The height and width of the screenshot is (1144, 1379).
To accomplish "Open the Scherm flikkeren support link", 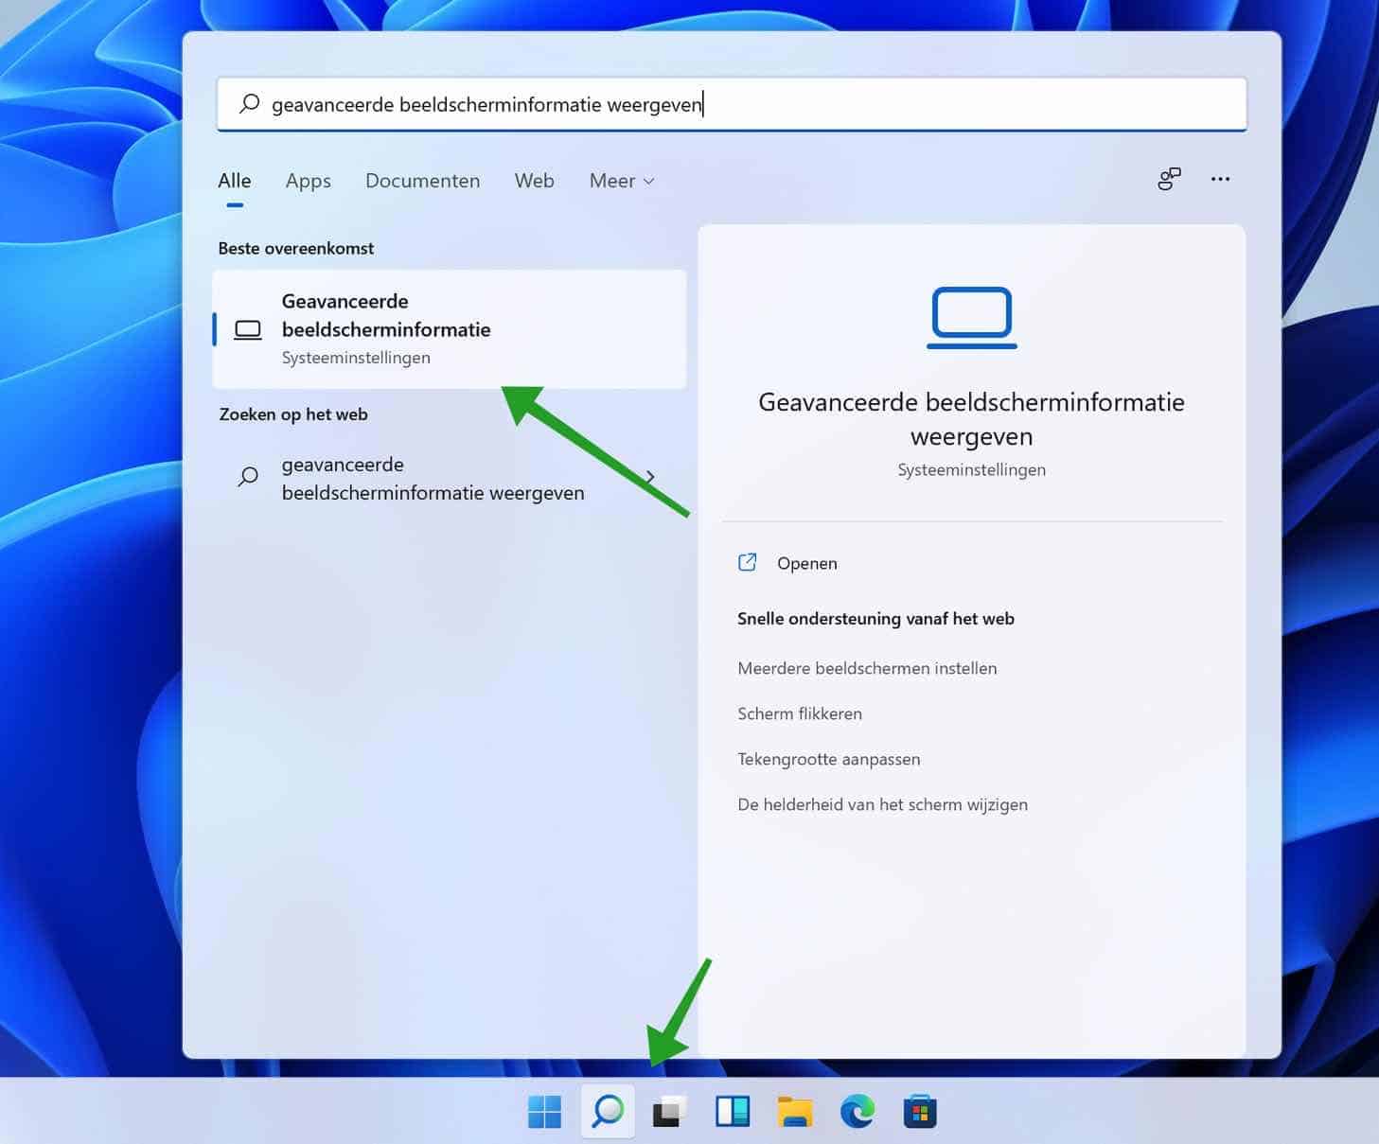I will 800,713.
